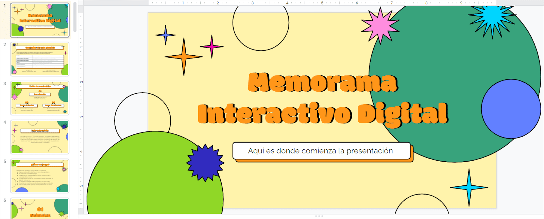Select slide 3 thumbnail 'Tabla de contenidos'
Screen dimensions: 544x219
coord(40,98)
